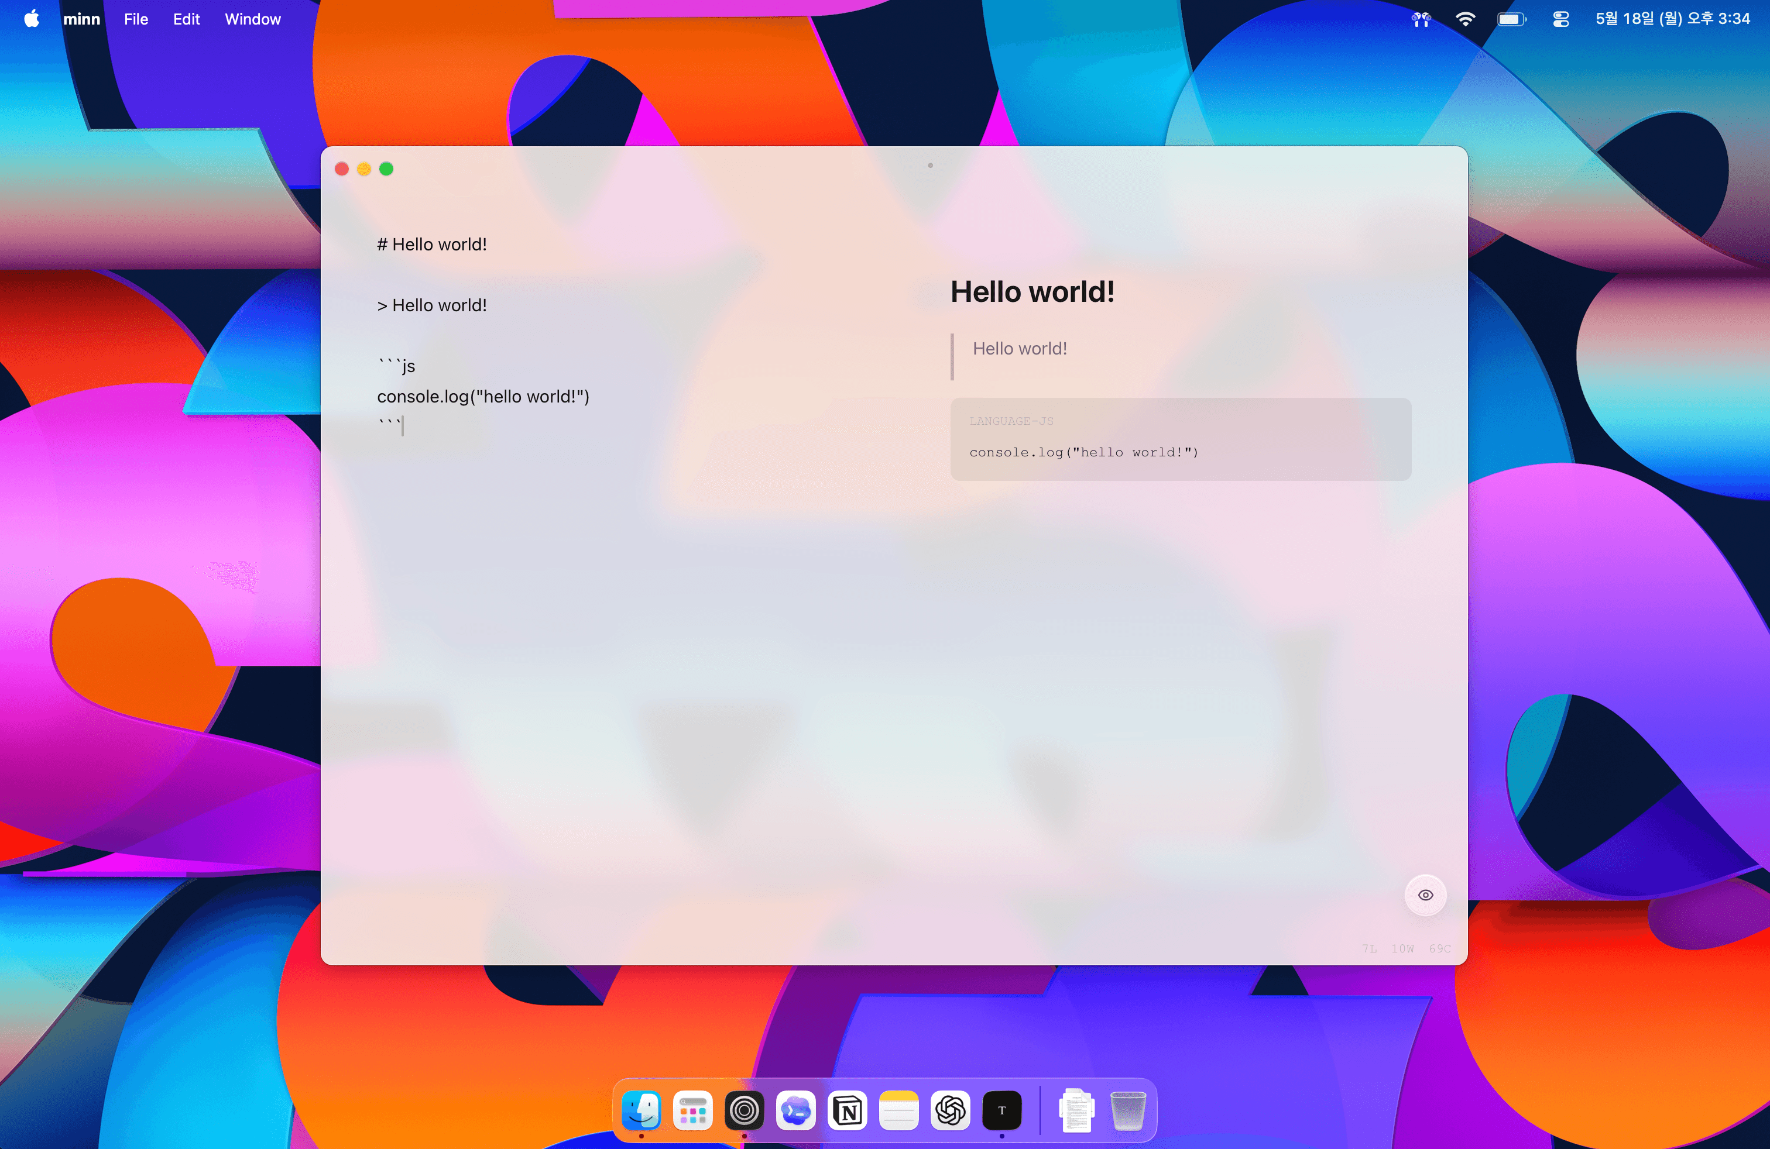
Task: Launch ChatGPT from the Dock
Action: click(951, 1110)
